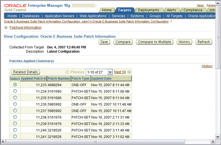Select radio button for patch 11,239
This screenshot has width=221, height=145.
15,123
